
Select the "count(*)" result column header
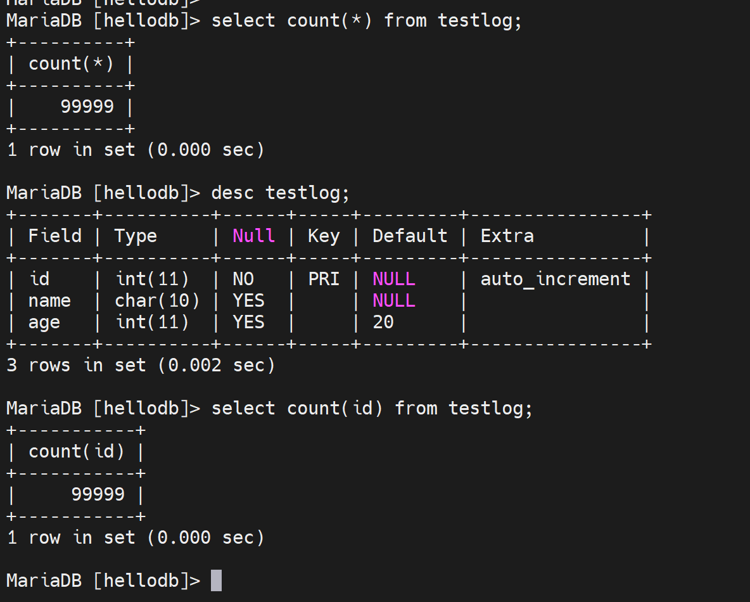(x=71, y=64)
